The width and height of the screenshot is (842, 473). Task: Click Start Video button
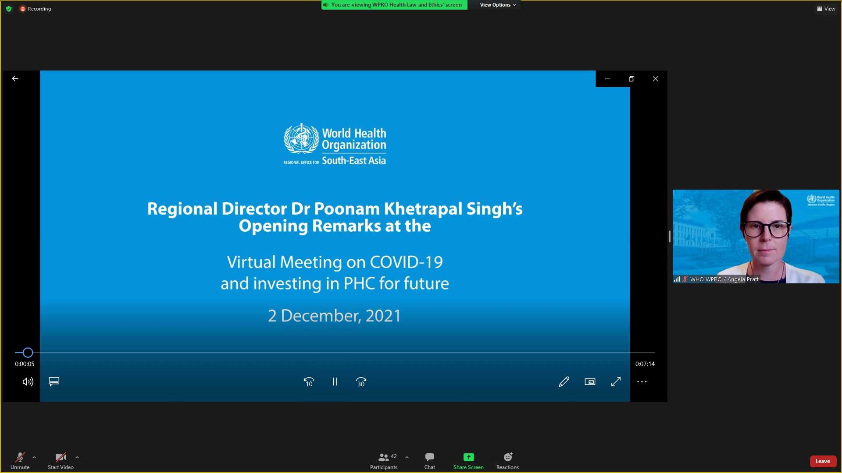pos(61,461)
